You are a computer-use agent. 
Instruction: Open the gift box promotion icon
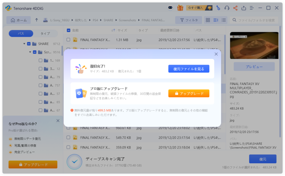pyautogui.click(x=180, y=8)
